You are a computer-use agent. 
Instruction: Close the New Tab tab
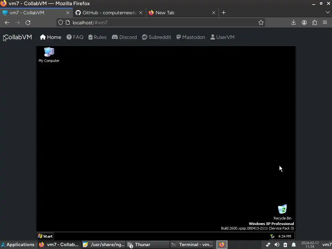point(214,13)
